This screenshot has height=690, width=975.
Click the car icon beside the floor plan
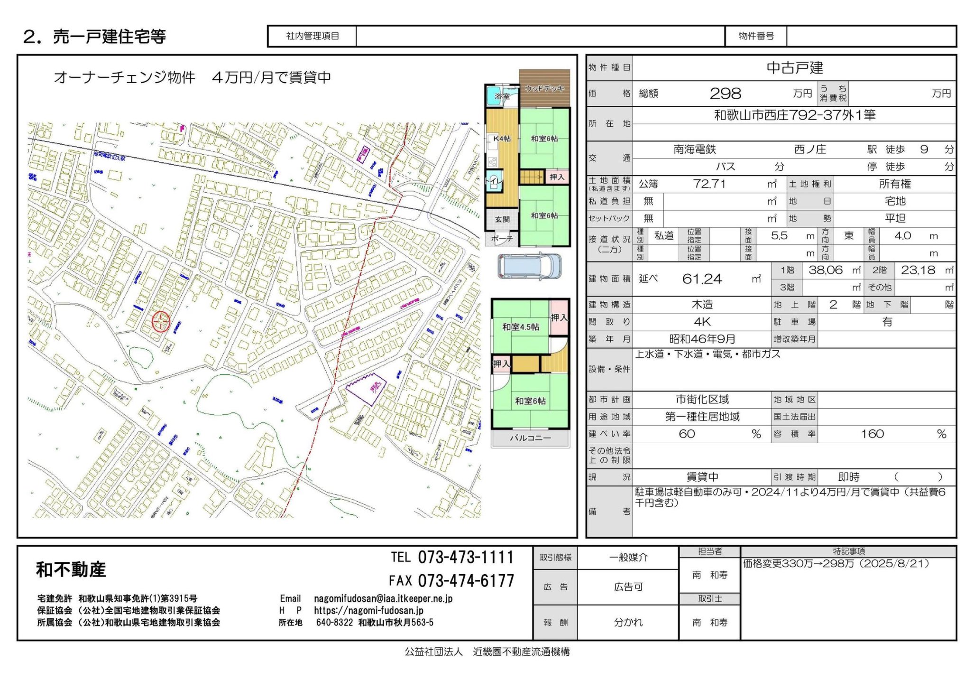[x=529, y=266]
